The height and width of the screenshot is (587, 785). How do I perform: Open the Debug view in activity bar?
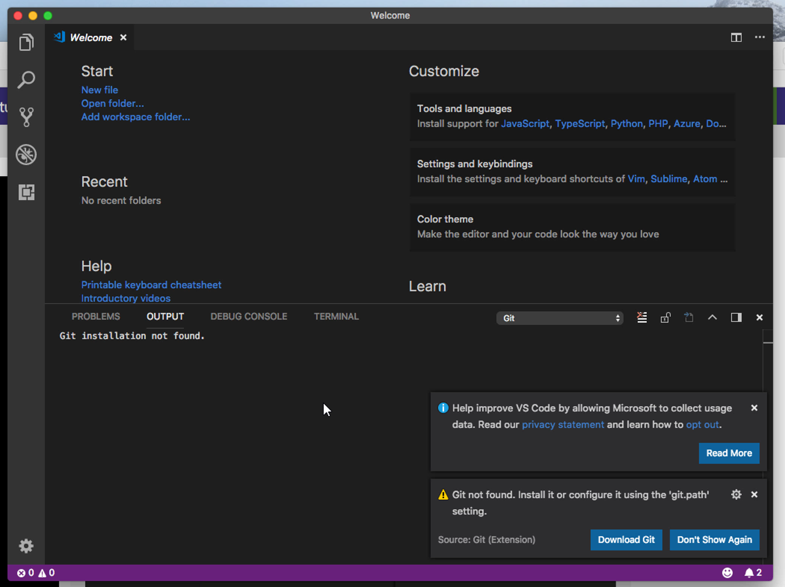26,155
